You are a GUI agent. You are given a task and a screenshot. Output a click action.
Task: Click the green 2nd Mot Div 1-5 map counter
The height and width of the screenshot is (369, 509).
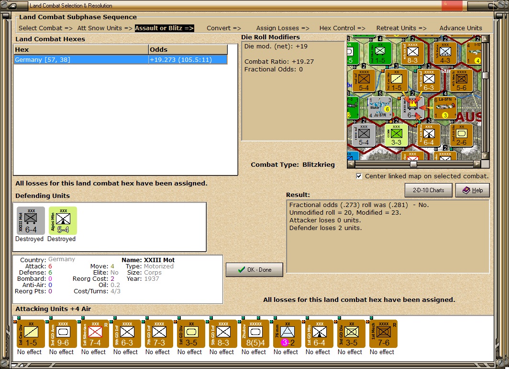(380, 53)
